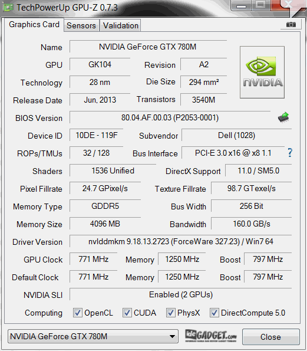Image resolution: width=307 pixels, height=351 pixels.
Task: Click the DirectX Support field 11.0 / SM5.0
Action: pyautogui.click(x=259, y=170)
